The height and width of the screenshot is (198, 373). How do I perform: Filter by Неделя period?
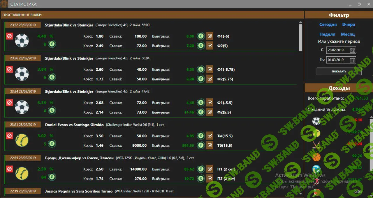pyautogui.click(x=327, y=34)
